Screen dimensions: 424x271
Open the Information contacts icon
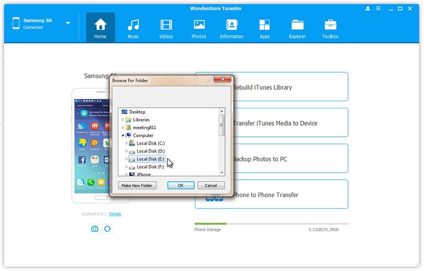[231, 28]
